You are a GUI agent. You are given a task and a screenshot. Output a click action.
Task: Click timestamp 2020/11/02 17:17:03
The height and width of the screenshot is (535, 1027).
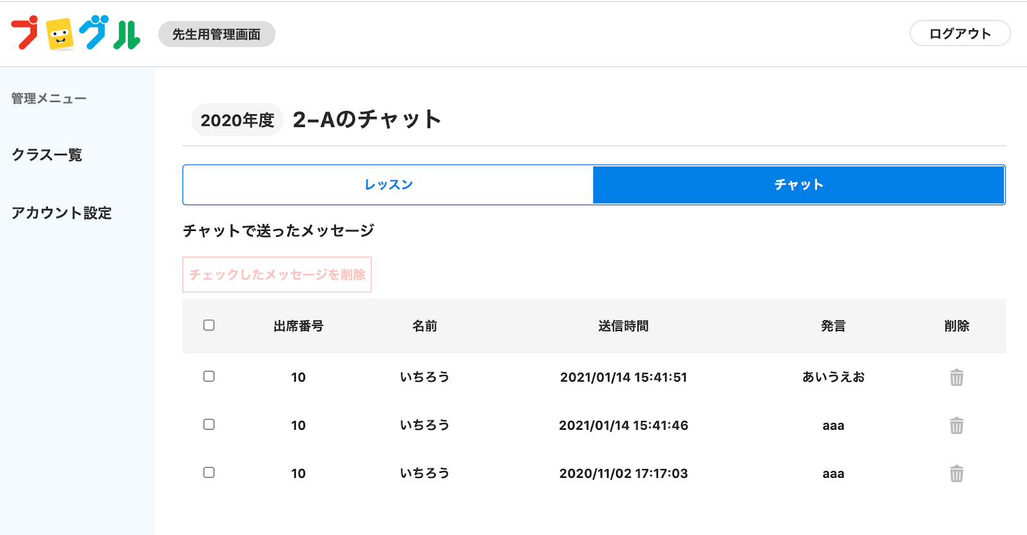[x=623, y=473]
